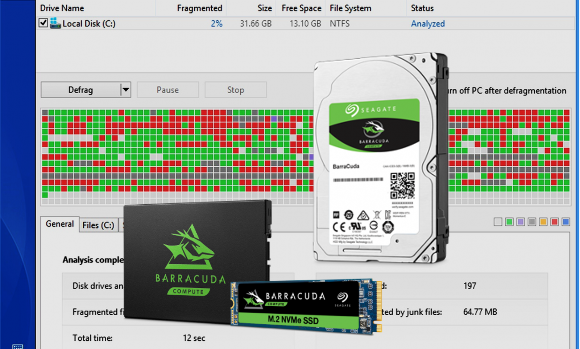Open the Defrag button dropdown arrow

125,90
